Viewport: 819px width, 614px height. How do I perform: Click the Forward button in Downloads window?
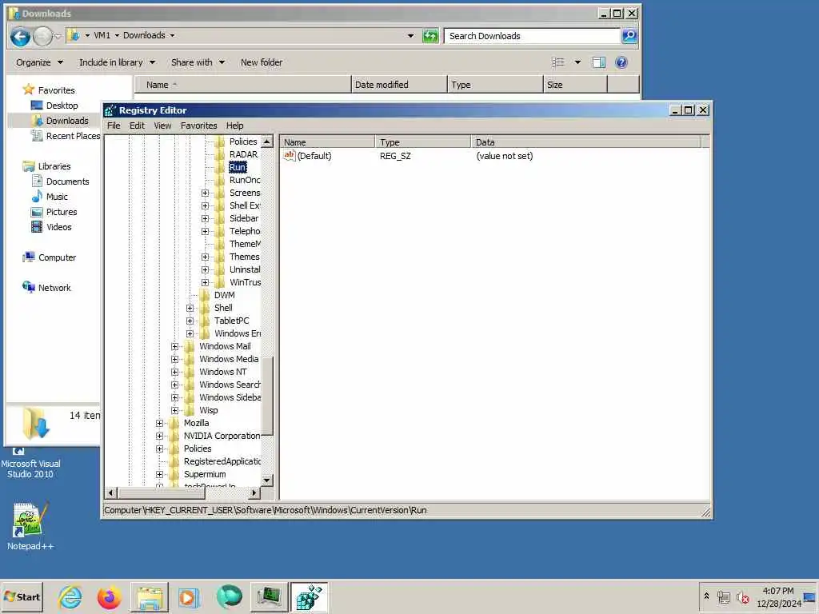(43, 36)
